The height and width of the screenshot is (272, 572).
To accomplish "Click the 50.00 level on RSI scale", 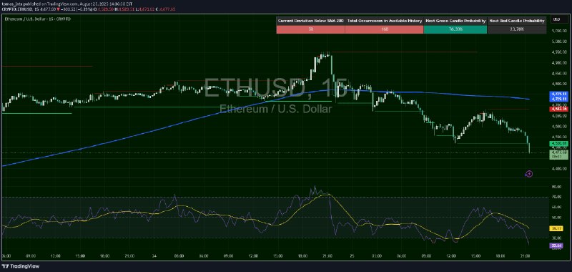I will pos(556,218).
